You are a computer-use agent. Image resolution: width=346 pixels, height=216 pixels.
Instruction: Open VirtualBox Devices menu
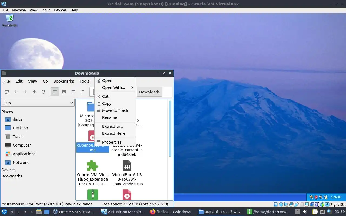coord(60,10)
